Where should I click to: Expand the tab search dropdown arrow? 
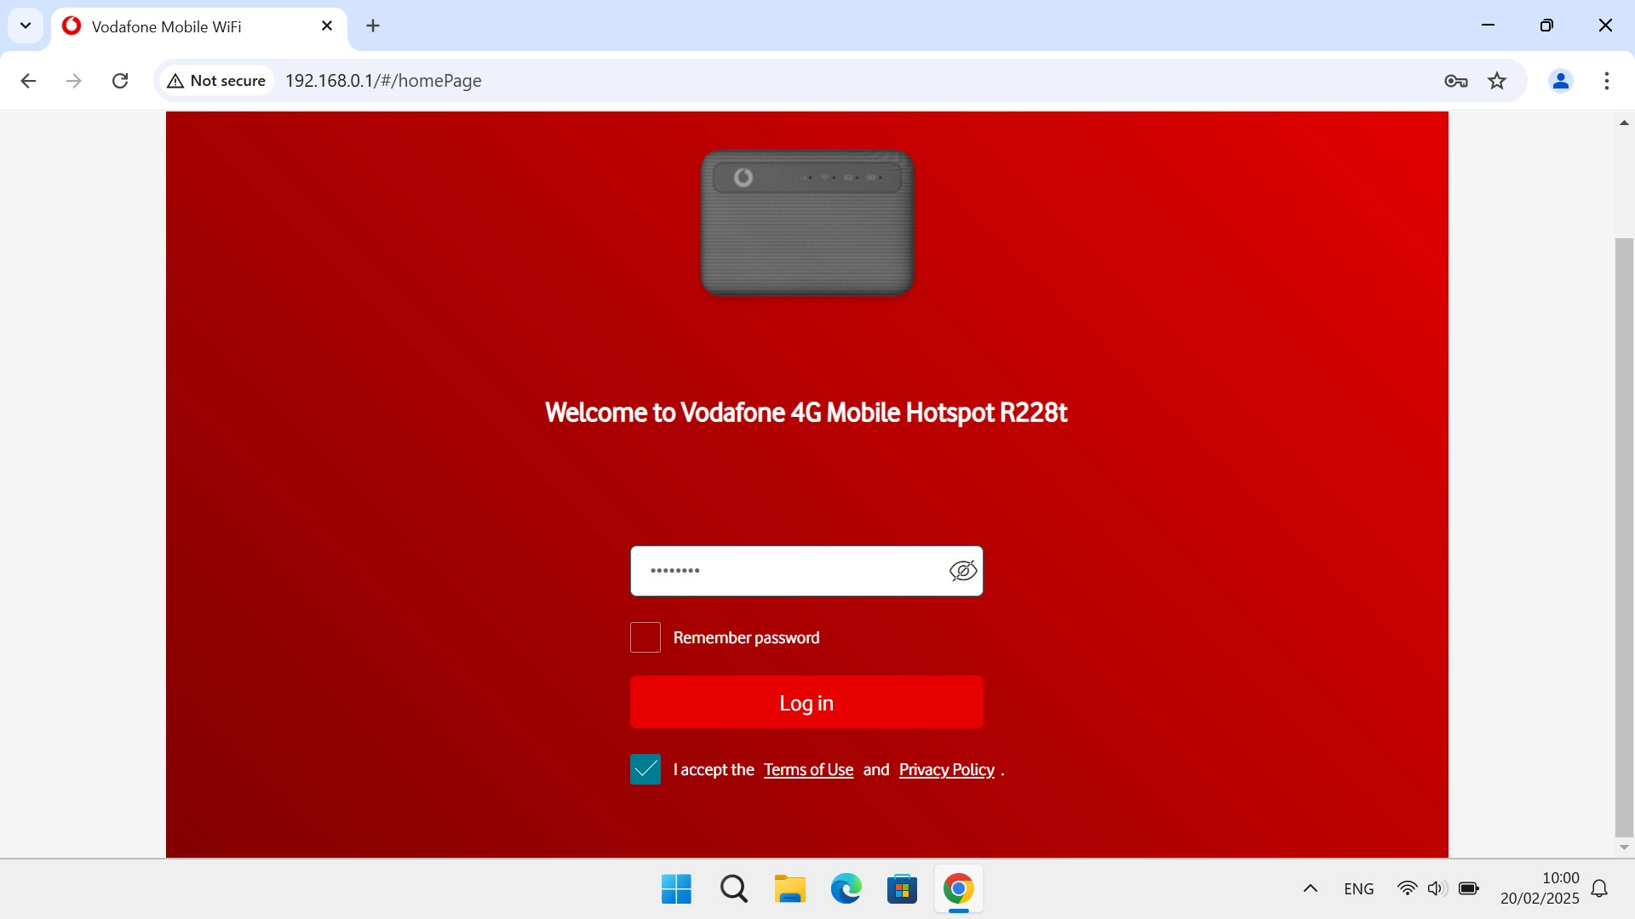(26, 26)
